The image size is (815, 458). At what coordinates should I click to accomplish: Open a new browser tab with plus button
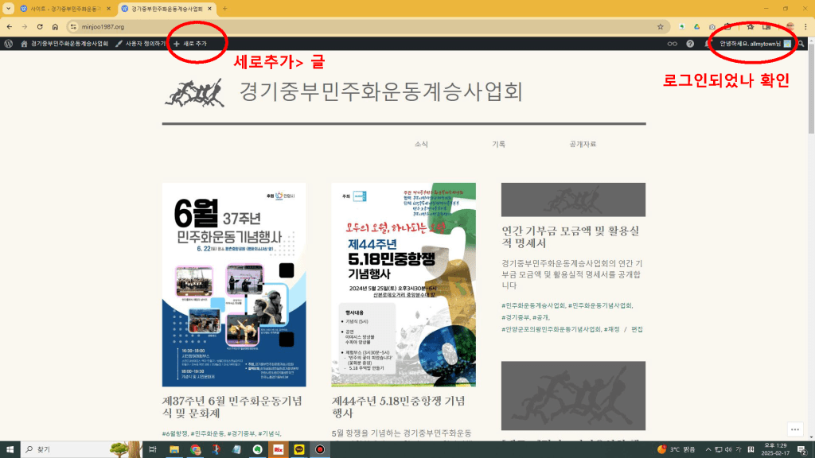(x=224, y=9)
